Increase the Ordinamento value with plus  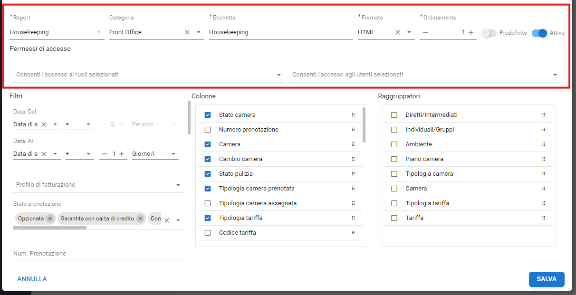click(471, 32)
